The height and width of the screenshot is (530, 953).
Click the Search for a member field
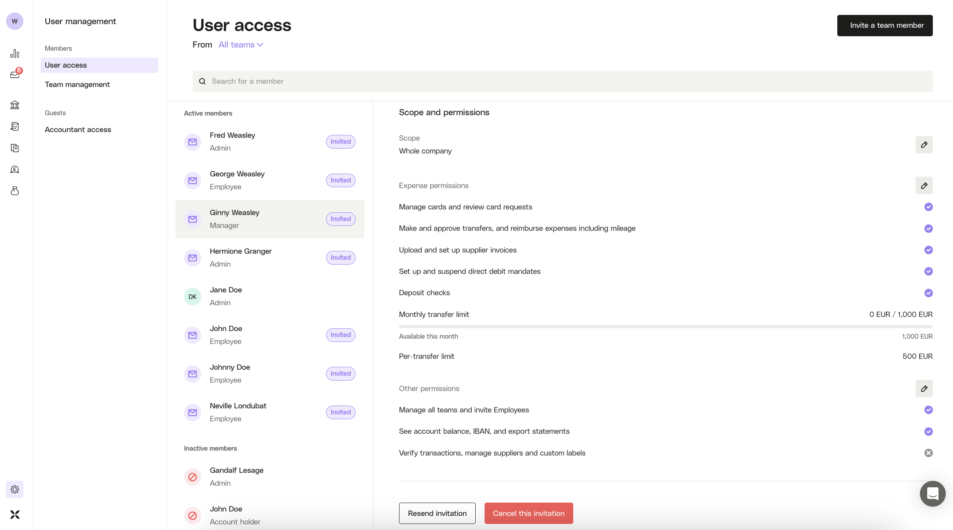click(x=562, y=81)
